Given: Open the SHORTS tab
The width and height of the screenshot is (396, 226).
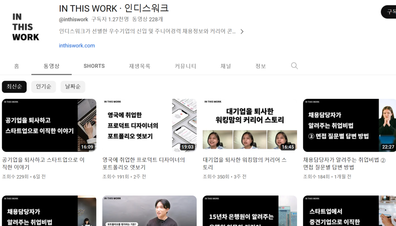Looking at the screenshot, I should 94,66.
